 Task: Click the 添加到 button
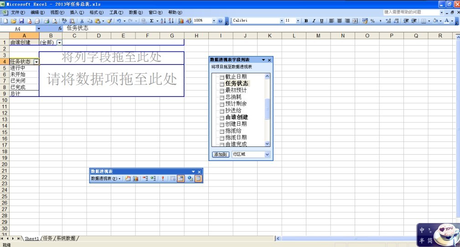tap(221, 155)
